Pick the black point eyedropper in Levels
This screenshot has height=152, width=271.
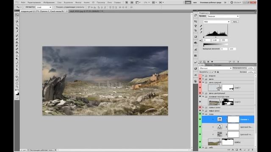pos(201,26)
